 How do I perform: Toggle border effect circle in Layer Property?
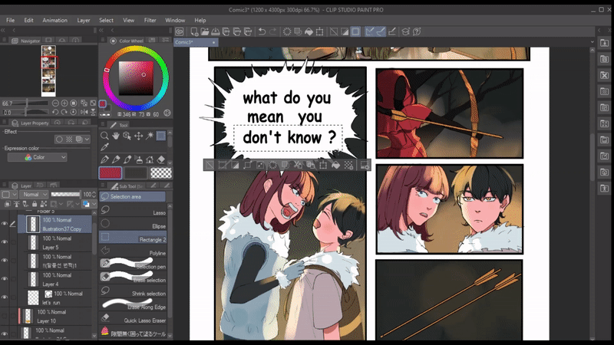(x=59, y=140)
